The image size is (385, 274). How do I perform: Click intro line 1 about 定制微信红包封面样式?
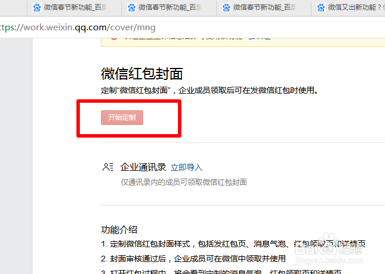[233, 244]
